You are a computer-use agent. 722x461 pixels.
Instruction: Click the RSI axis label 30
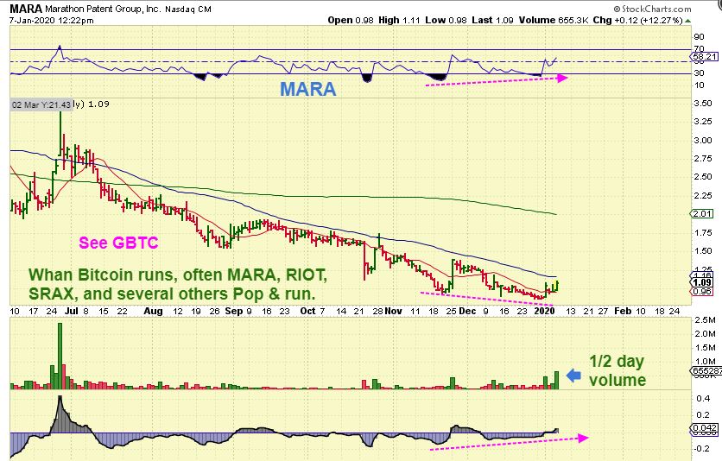coord(699,73)
